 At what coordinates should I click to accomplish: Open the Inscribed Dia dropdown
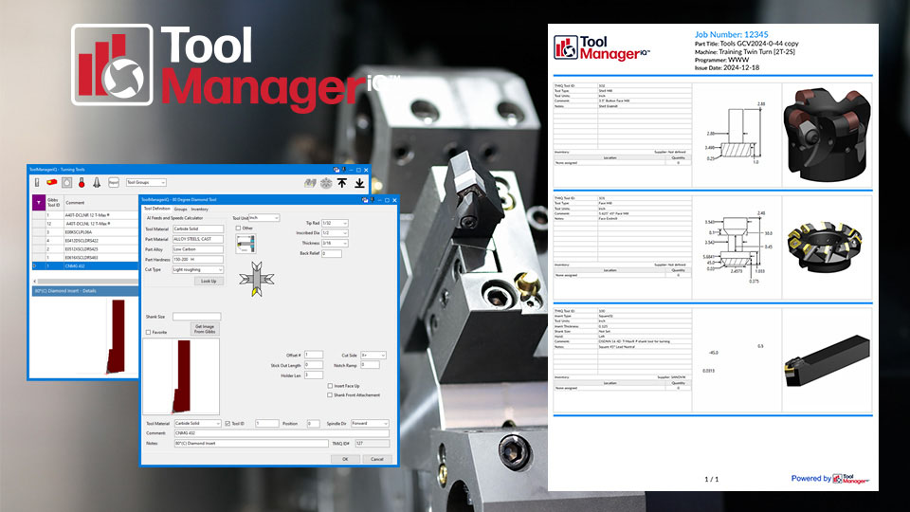[x=335, y=233]
